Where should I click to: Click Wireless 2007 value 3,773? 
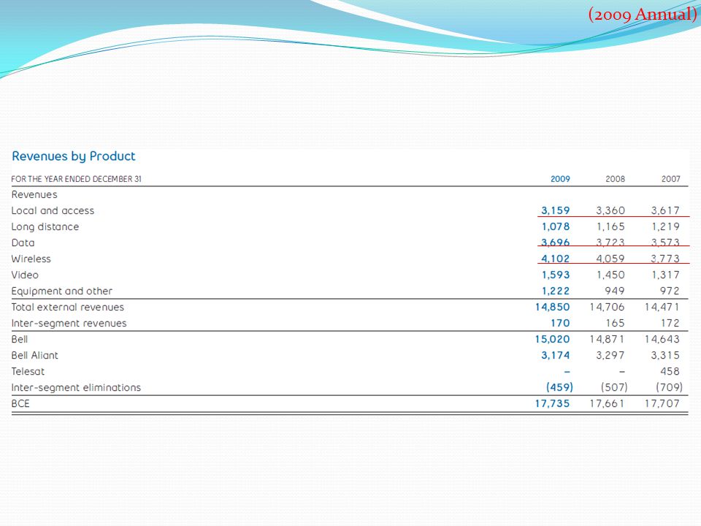tap(665, 259)
